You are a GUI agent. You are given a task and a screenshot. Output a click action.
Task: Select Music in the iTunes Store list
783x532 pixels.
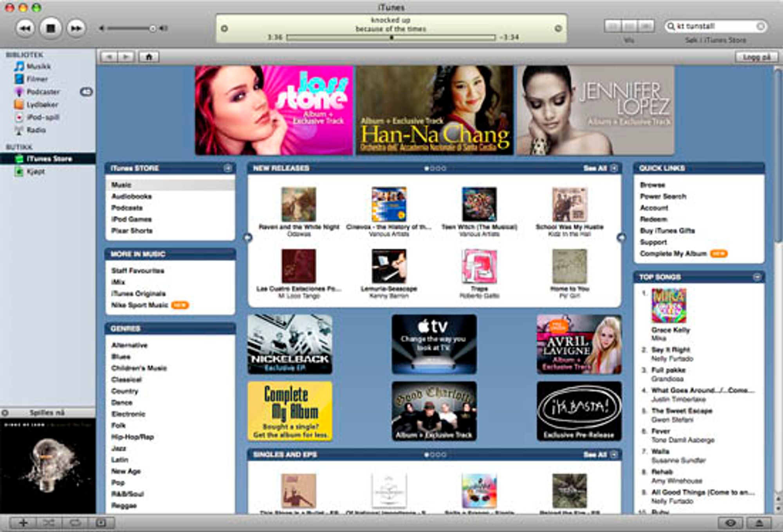170,185
